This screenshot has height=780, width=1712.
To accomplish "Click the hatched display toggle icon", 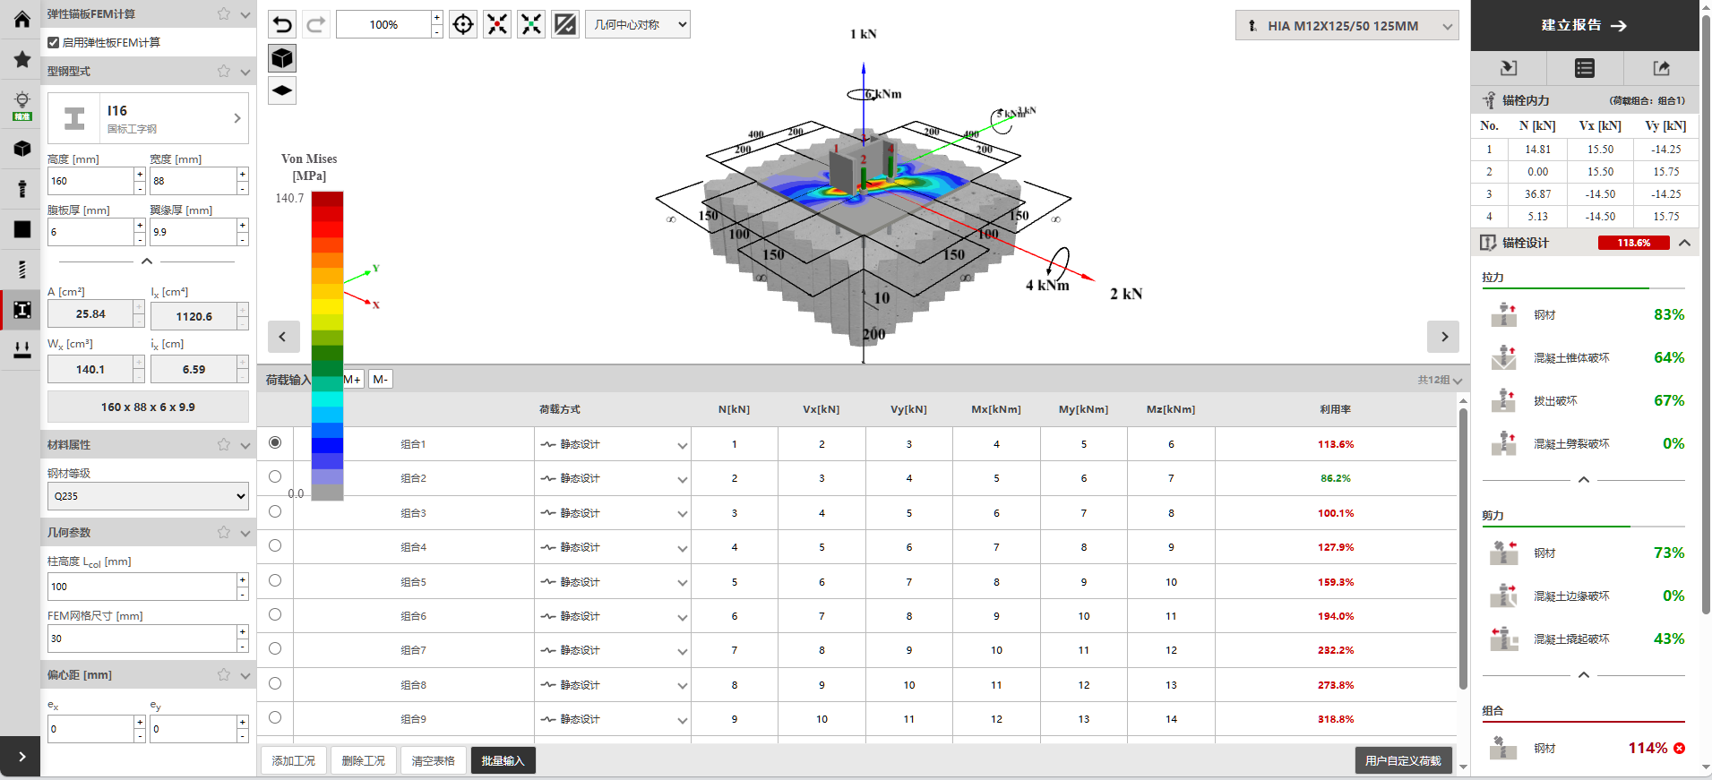I will point(565,24).
